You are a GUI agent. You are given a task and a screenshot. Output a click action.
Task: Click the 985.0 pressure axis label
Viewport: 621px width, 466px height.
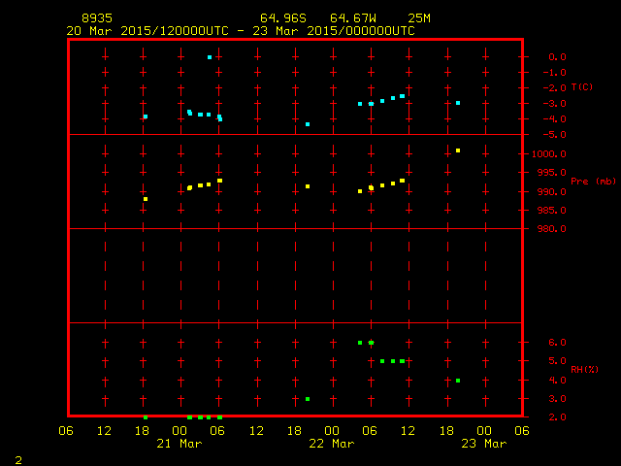click(x=551, y=211)
